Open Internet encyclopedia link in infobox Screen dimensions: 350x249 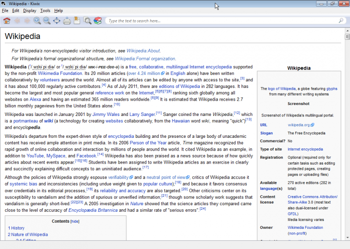tap(305, 149)
